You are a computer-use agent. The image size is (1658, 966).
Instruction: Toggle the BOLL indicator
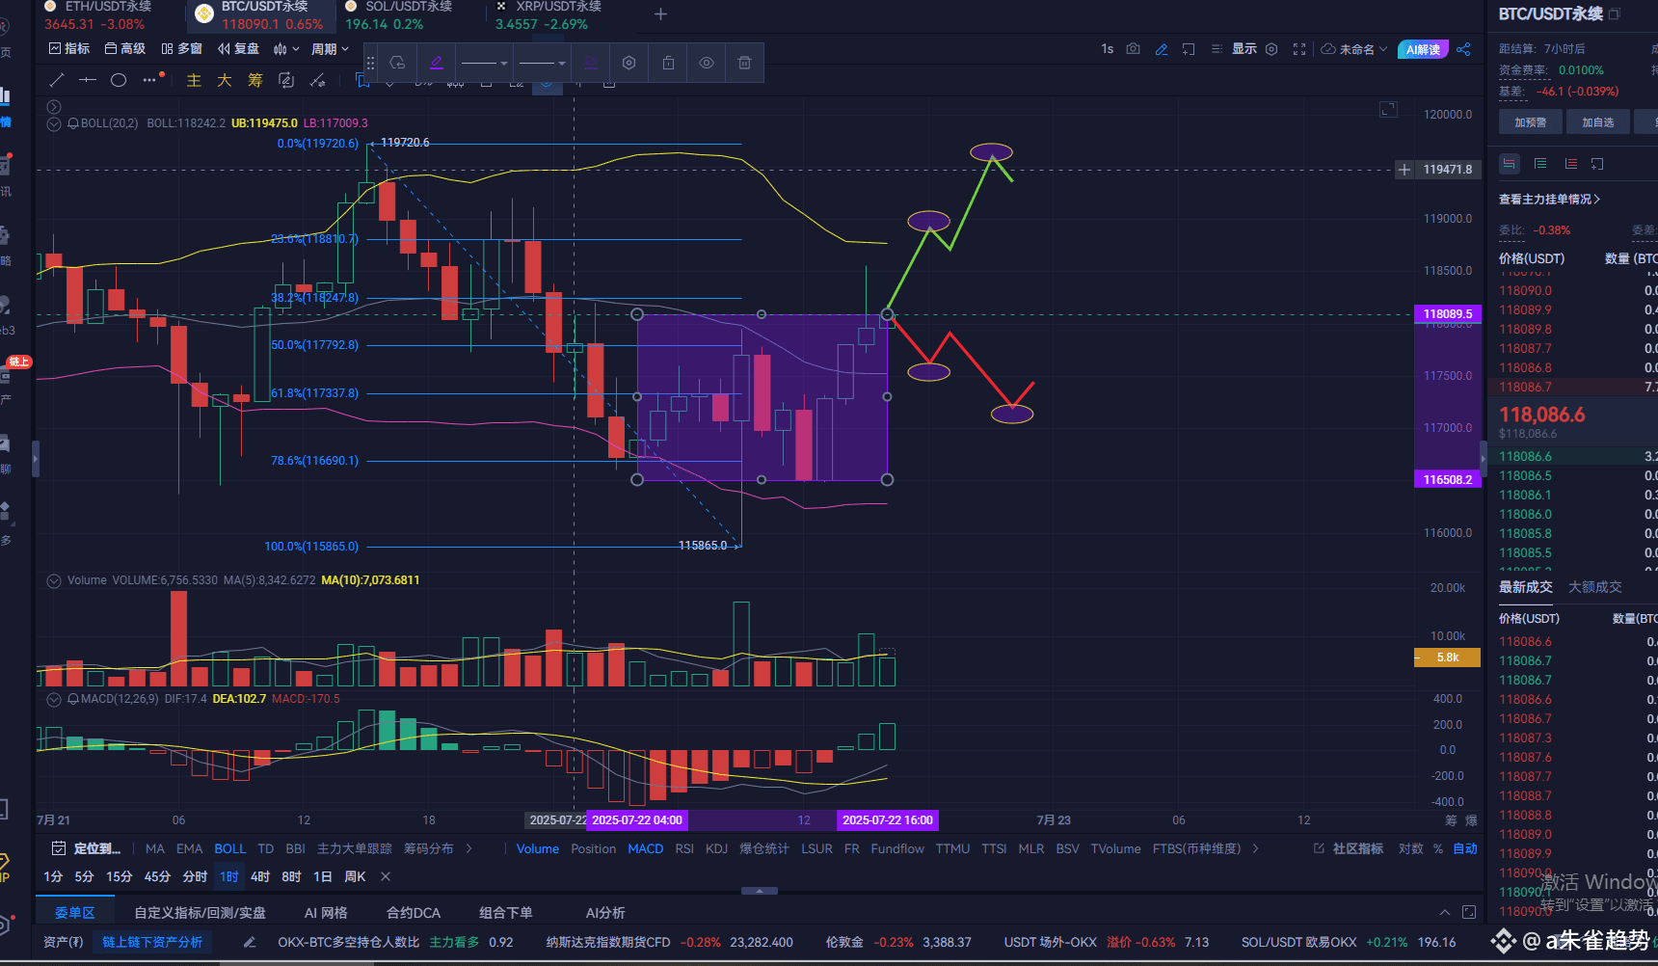229,848
